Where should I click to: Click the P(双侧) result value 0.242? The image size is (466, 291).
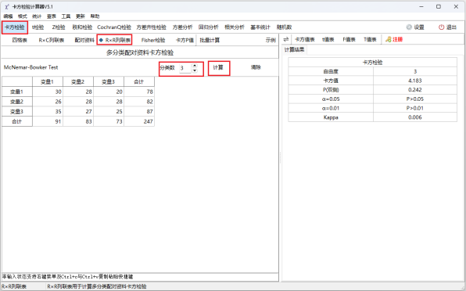point(415,90)
